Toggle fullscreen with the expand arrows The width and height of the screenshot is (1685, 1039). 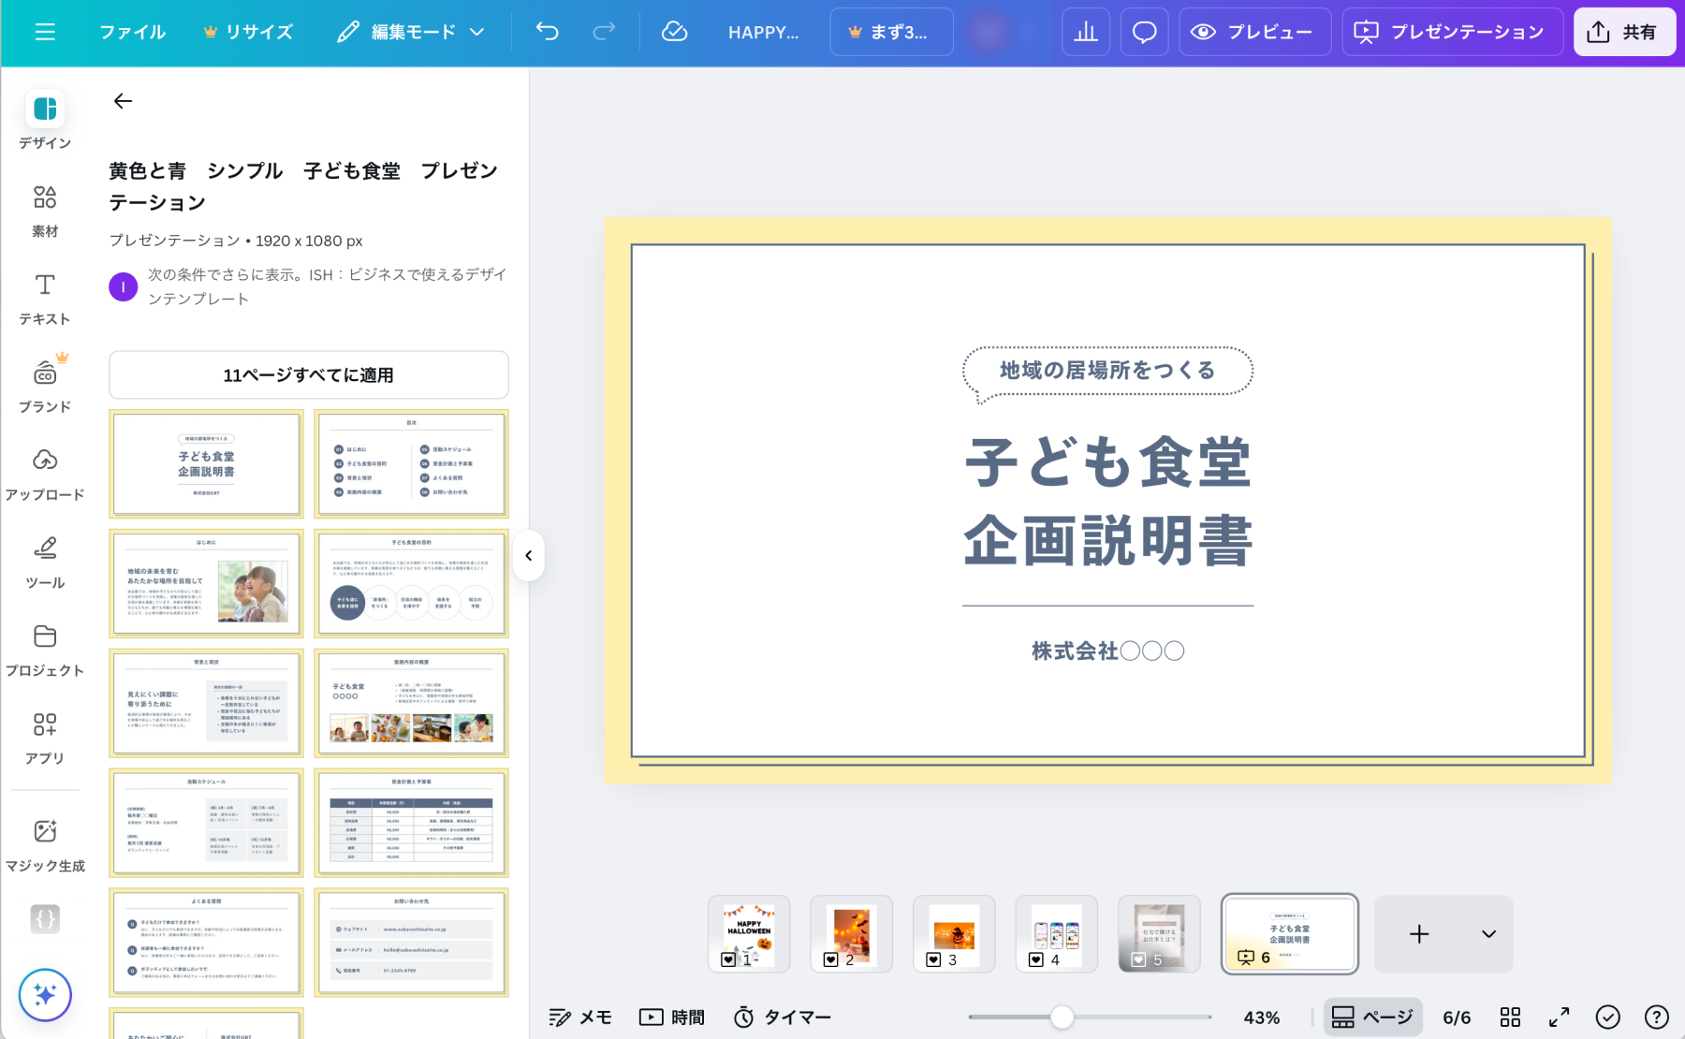point(1559,1017)
